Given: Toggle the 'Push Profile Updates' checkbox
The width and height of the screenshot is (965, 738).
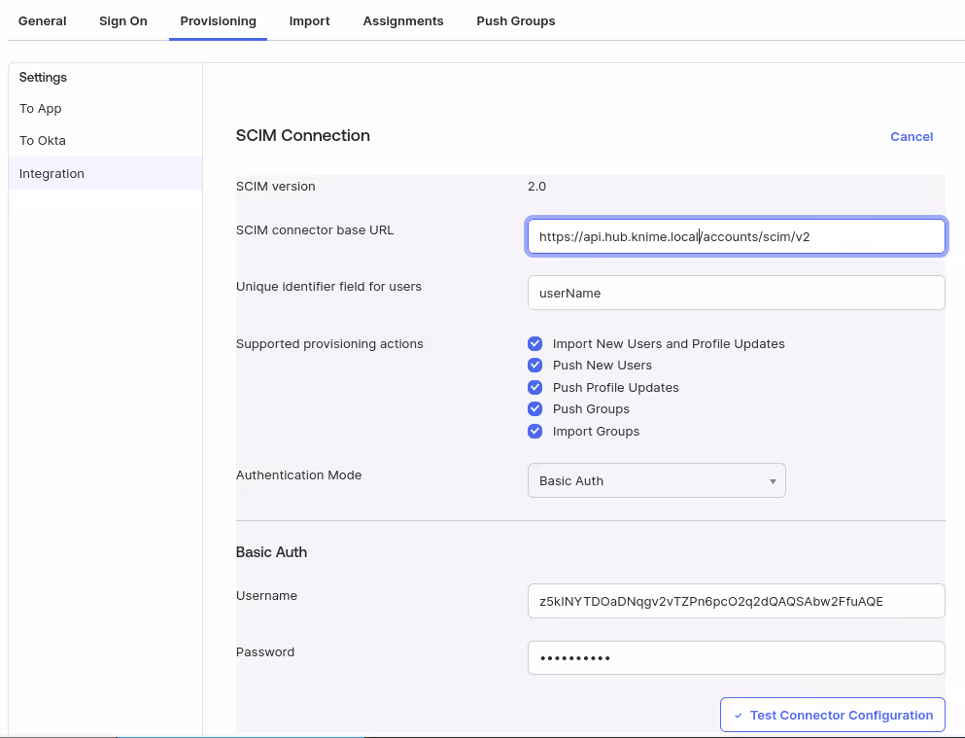Looking at the screenshot, I should [534, 387].
